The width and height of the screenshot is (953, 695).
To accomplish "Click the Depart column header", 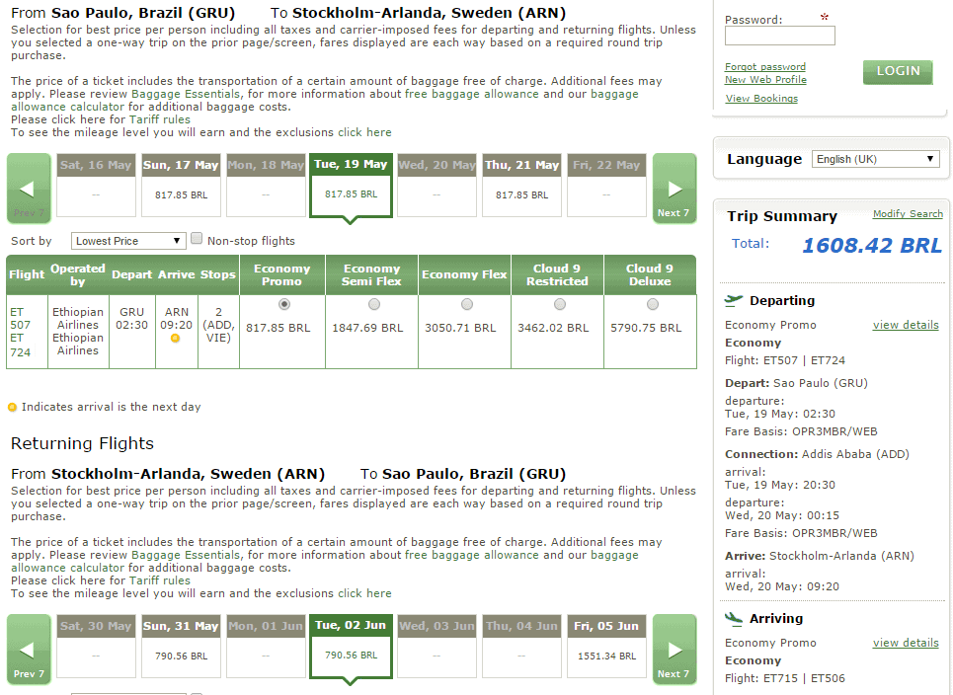I will tap(132, 274).
